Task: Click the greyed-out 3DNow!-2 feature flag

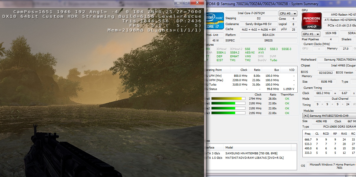Action: click(236, 49)
